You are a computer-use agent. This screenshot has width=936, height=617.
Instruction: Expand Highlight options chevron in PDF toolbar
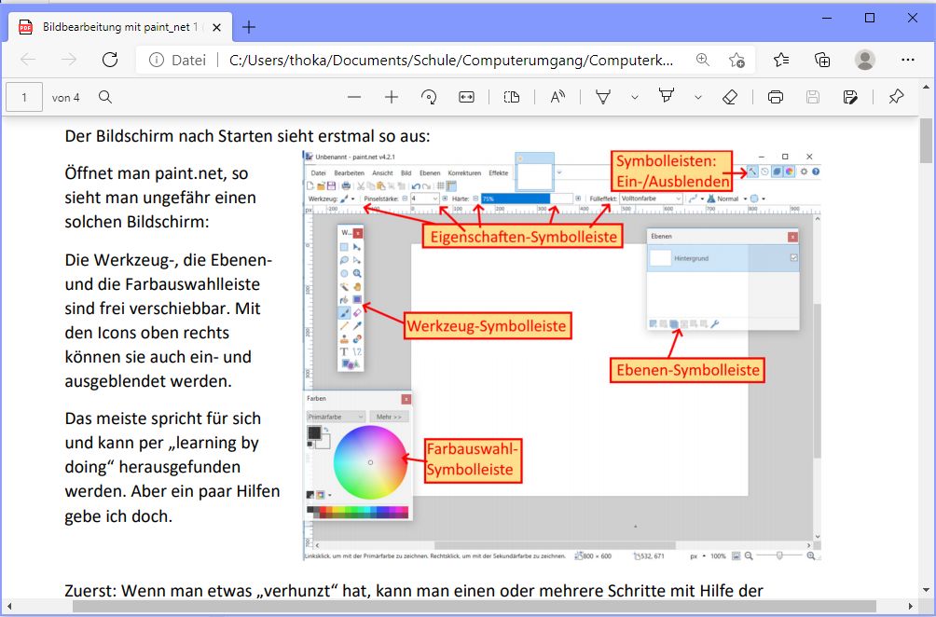(697, 97)
